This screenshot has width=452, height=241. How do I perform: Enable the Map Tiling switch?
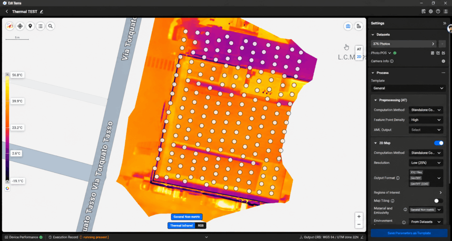[439, 201]
